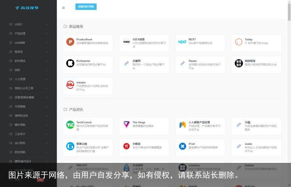Click the 知晓程序 black round logo

239,63
